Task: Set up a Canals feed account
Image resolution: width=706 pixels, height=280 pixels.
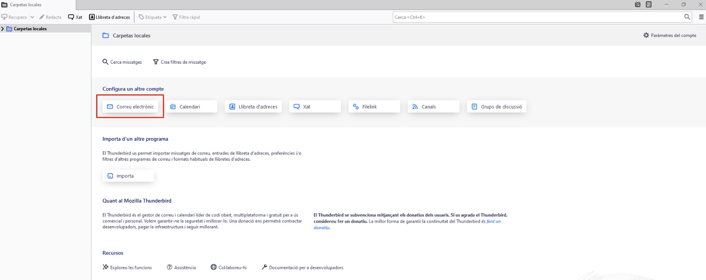Action: pos(434,107)
